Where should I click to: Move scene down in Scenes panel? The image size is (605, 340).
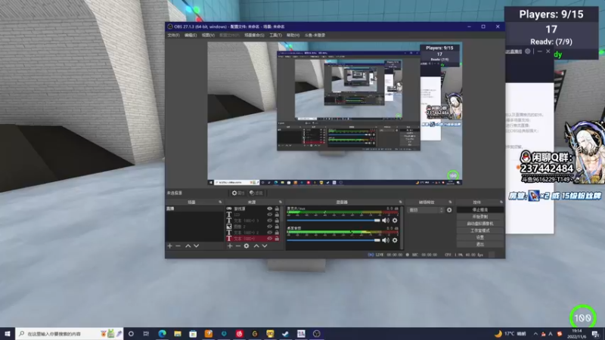coord(197,246)
